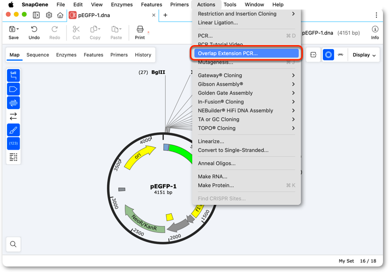The height and width of the screenshot is (272, 389).
Task: Expand NEBuilder HiFi DNA Assembly submenu
Action: pos(246,110)
